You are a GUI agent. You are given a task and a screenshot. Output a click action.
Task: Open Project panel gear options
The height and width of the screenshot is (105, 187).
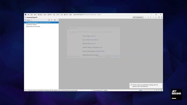click(x=55, y=20)
